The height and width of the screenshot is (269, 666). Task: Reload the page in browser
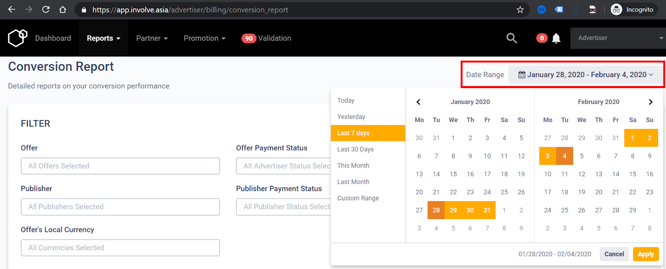(x=46, y=10)
